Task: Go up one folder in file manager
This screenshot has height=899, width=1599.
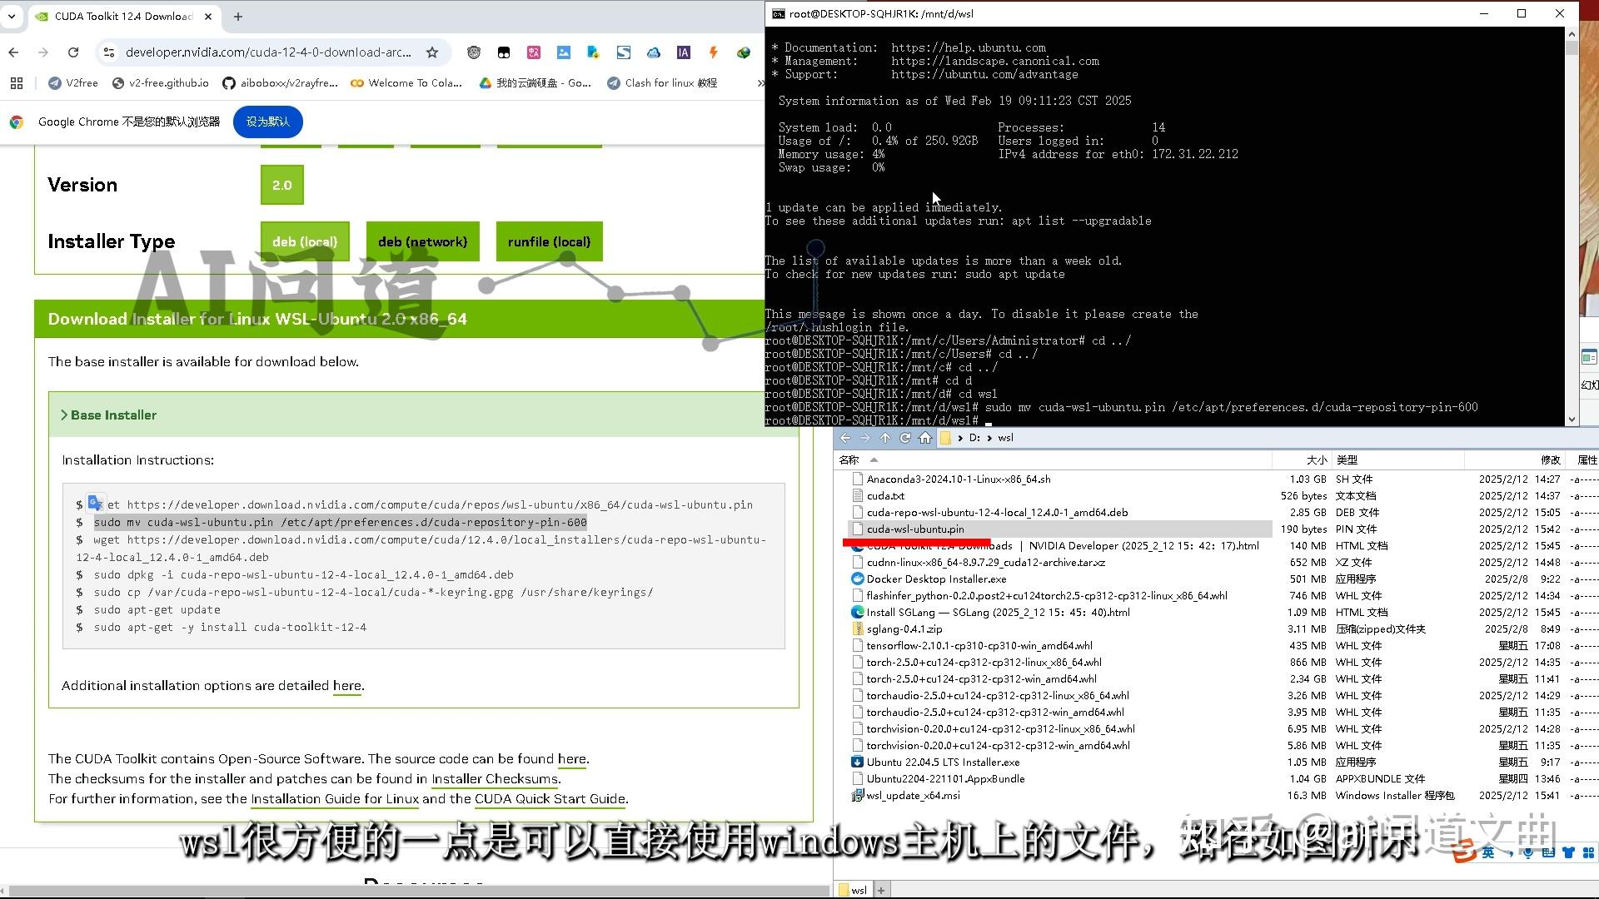Action: tap(885, 438)
